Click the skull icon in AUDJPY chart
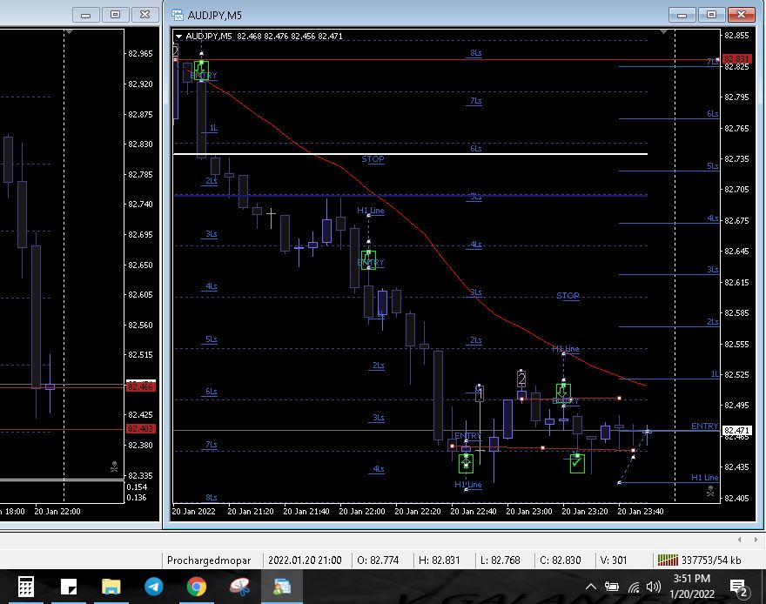 [710, 492]
